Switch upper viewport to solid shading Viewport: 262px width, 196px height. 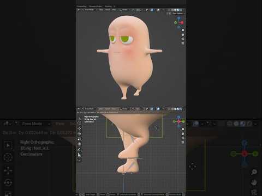click(x=175, y=10)
